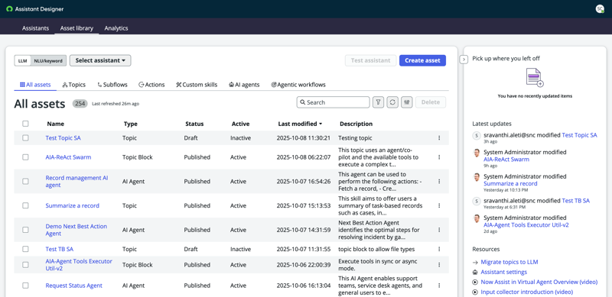Check the box for Request Status Agent row
612x297 pixels.
pyautogui.click(x=25, y=286)
